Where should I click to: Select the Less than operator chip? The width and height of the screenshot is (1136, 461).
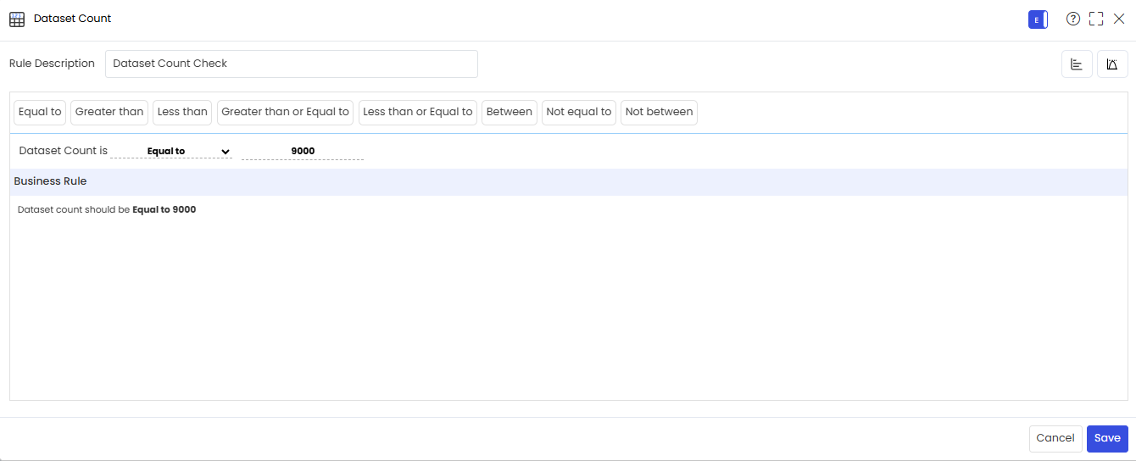click(182, 112)
